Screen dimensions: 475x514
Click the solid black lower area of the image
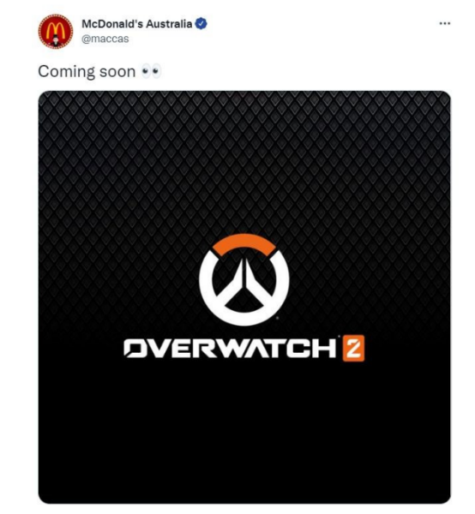tap(244, 433)
